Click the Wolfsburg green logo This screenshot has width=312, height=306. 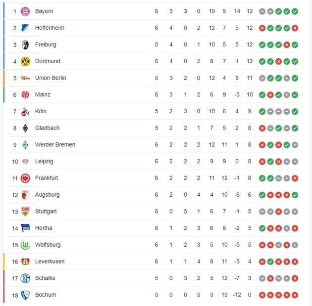pyautogui.click(x=25, y=245)
